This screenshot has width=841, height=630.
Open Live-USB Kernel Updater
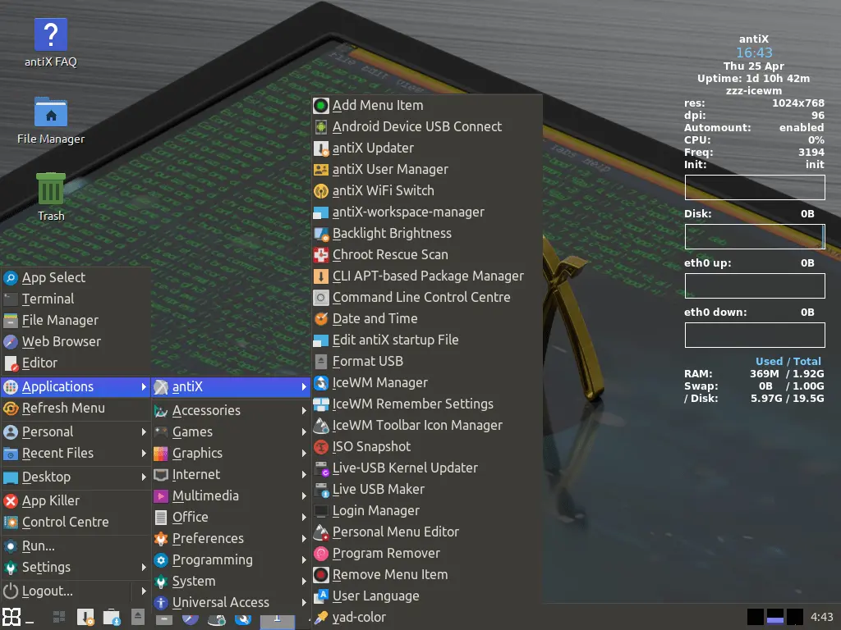point(427,468)
